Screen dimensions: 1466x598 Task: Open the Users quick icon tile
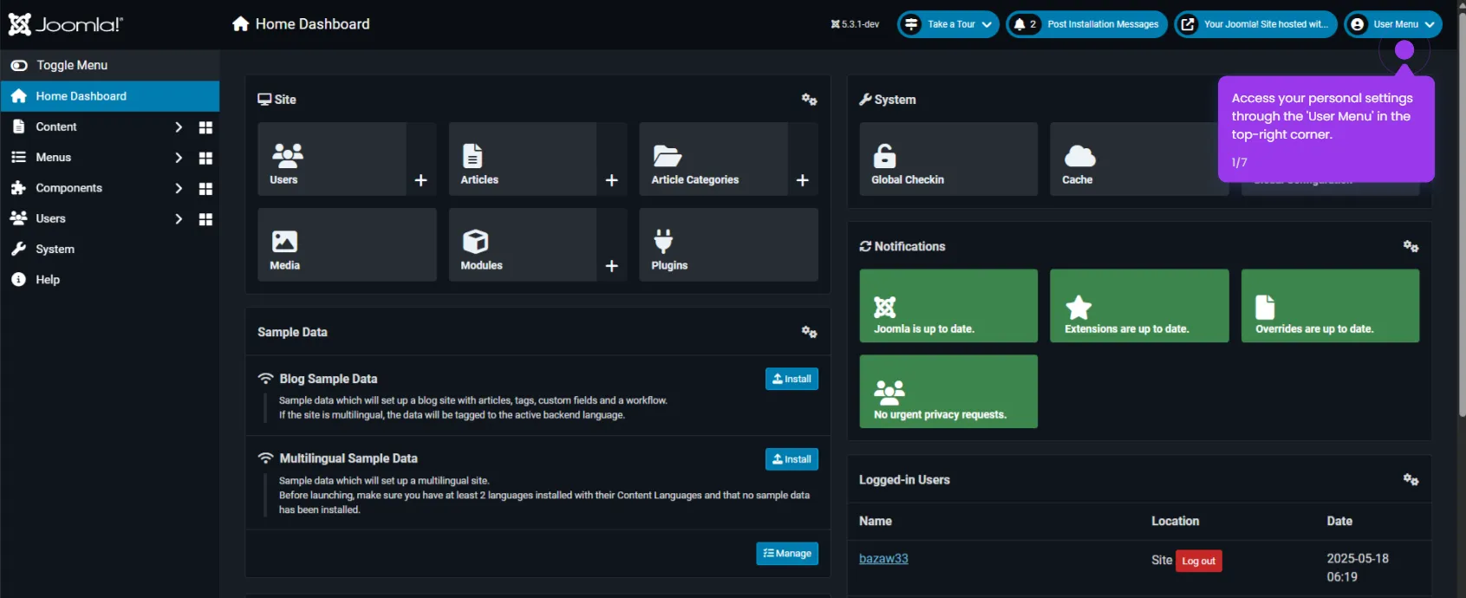coord(332,159)
